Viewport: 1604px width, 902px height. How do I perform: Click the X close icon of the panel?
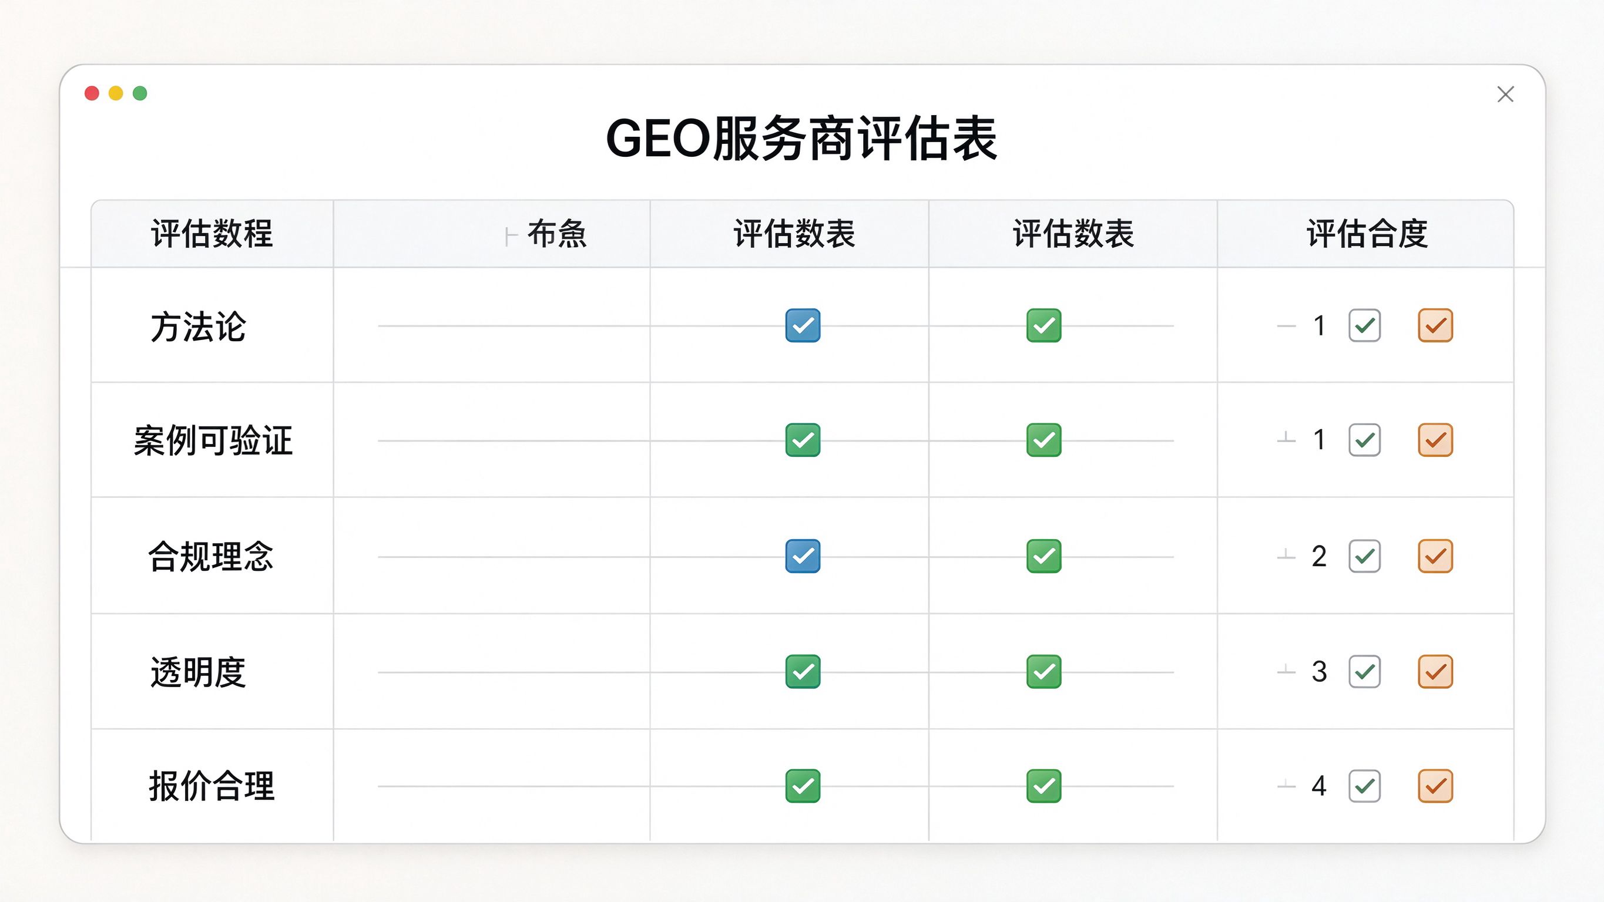(1505, 94)
